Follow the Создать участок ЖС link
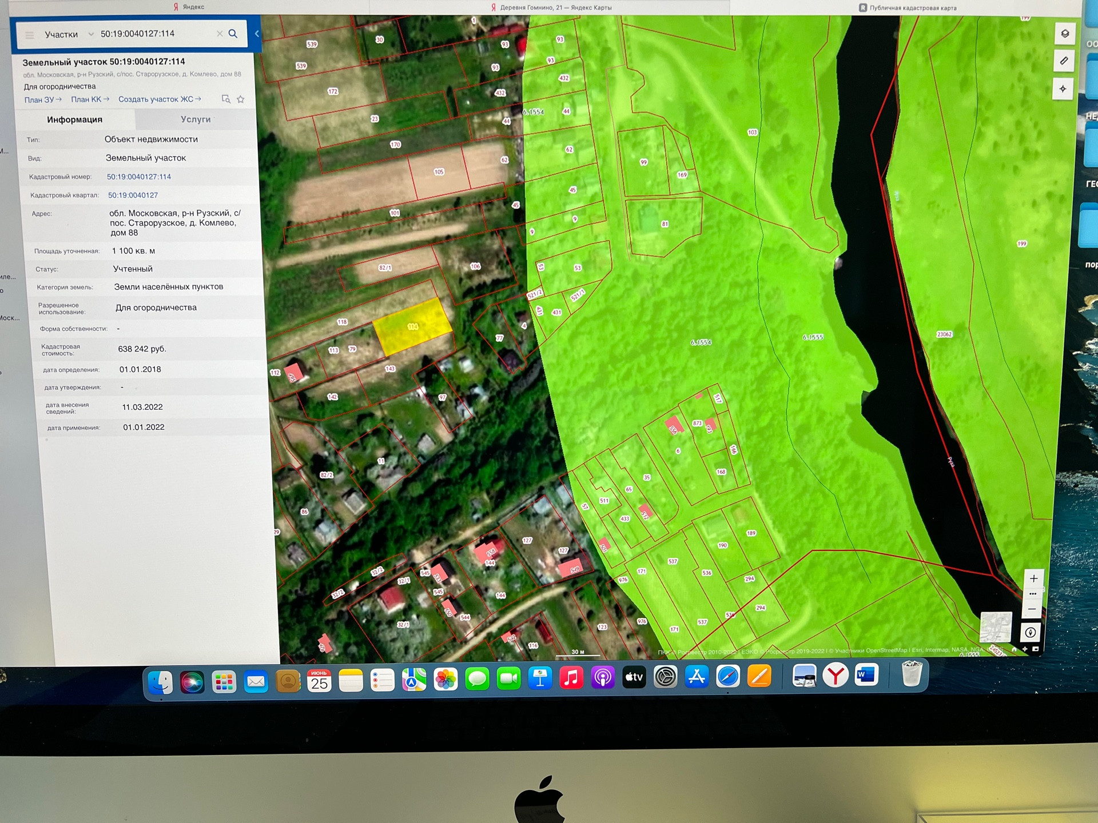The width and height of the screenshot is (1098, 823). tap(159, 99)
